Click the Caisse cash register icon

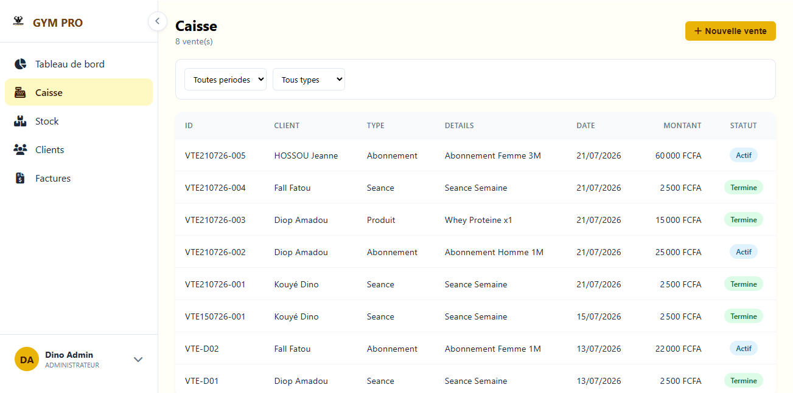point(20,92)
